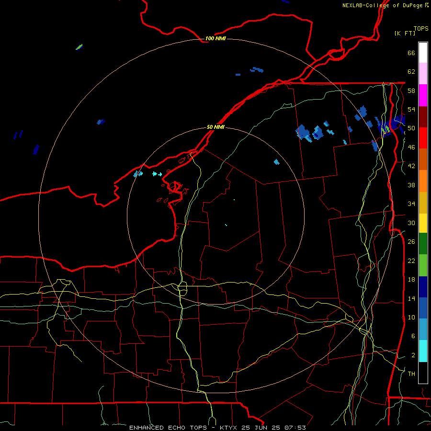Click the [K FT] units label
This screenshot has height=431, width=431.
pos(405,33)
